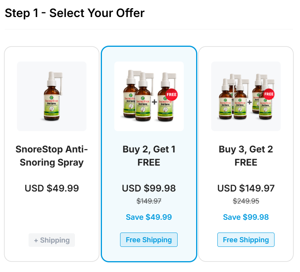This screenshot has width=300, height=272.
Task: Click the USD $149.97 price
Action: pyautogui.click(x=246, y=188)
